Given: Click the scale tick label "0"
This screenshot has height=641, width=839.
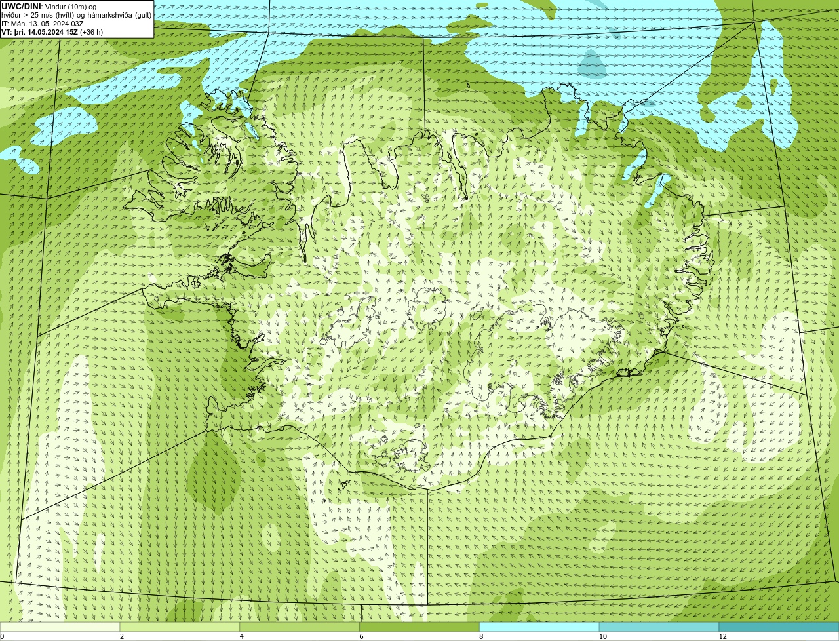Looking at the screenshot, I should (x=2, y=636).
